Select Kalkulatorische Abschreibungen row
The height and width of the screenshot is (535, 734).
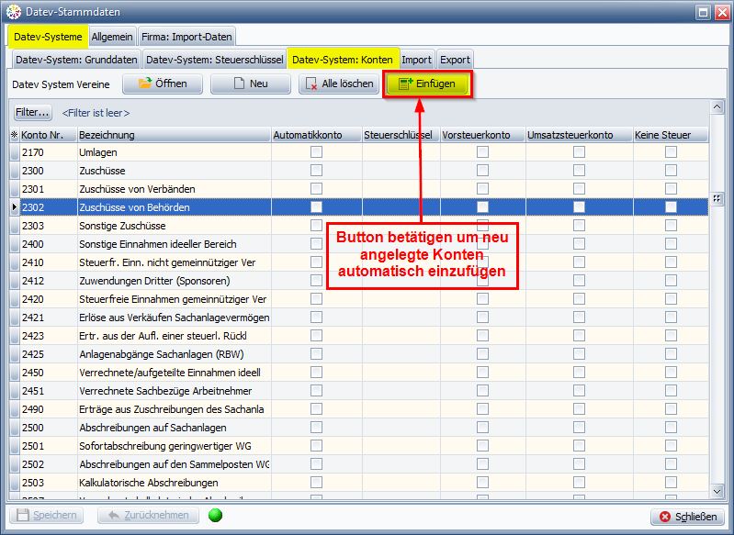[359, 482]
